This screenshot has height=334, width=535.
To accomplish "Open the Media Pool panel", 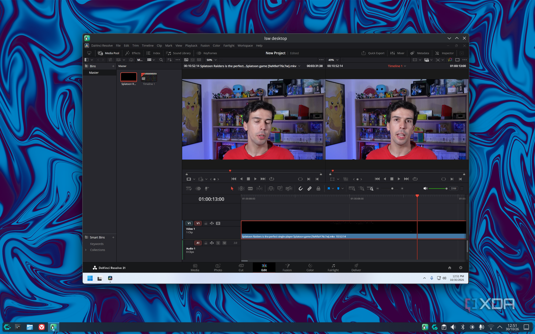I will [109, 53].
